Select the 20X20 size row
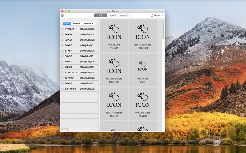This screenshot has width=246, height=153. 79,83
